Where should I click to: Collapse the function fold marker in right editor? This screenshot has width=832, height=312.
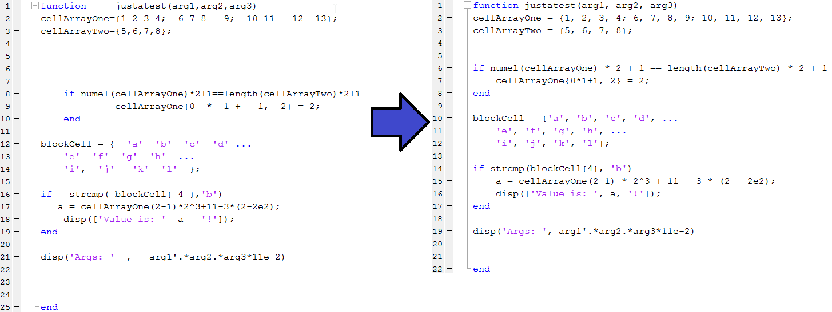pos(468,6)
